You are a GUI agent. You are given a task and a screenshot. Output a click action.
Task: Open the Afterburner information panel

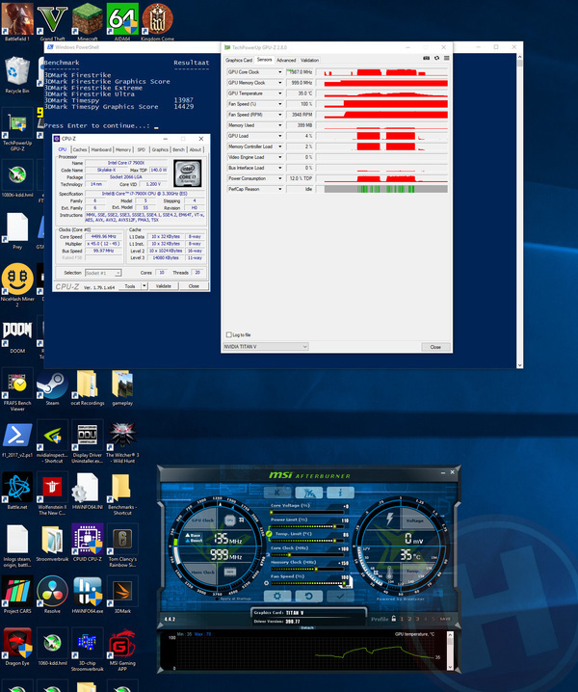tap(340, 492)
